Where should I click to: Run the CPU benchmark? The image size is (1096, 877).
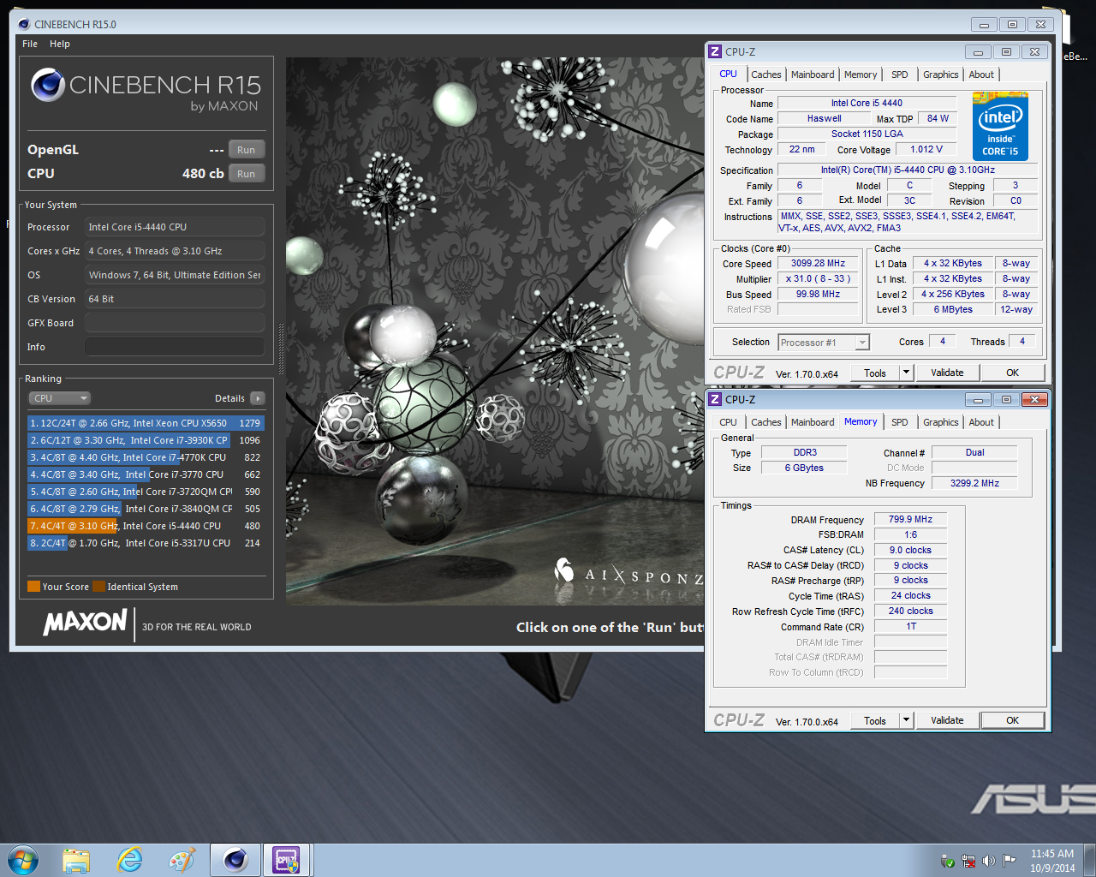(x=247, y=174)
